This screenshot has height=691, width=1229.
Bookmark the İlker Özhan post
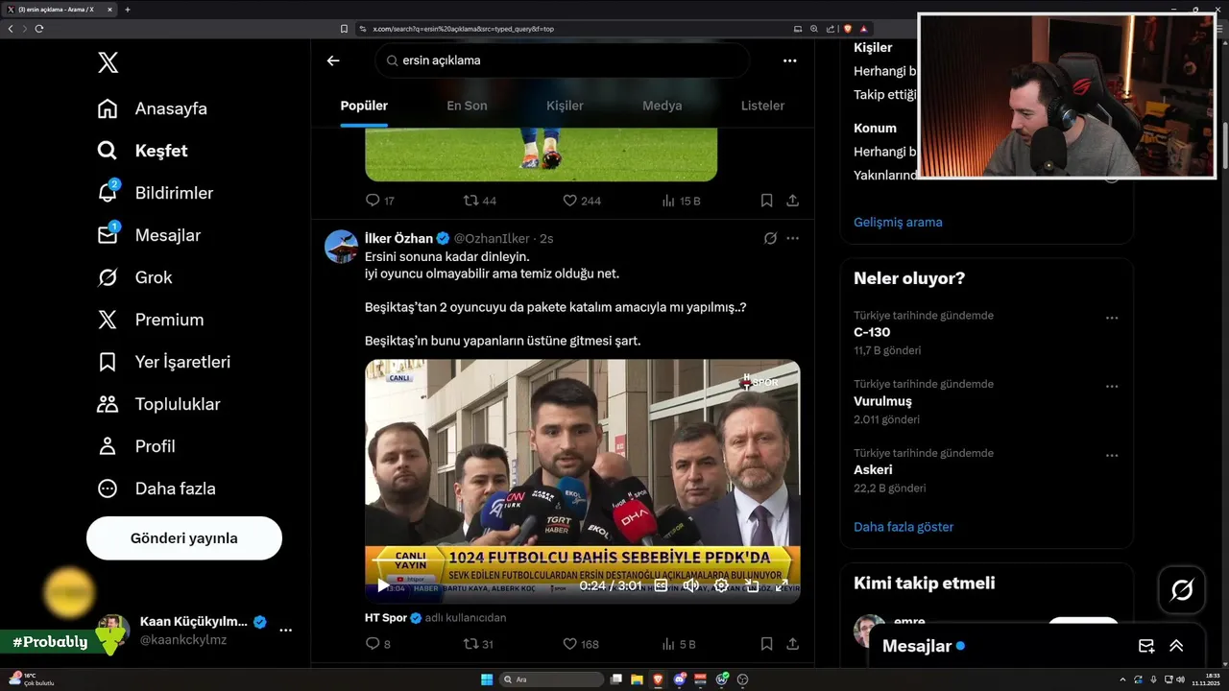(x=766, y=644)
